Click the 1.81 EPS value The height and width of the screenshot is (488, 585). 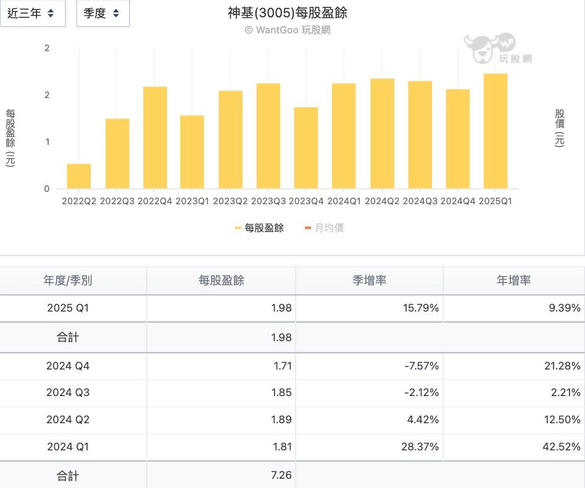(x=282, y=447)
